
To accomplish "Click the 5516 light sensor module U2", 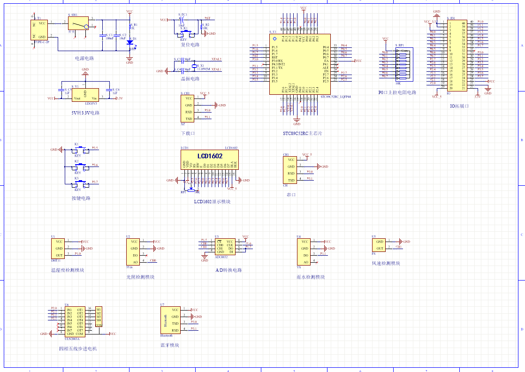I will point(133,252).
